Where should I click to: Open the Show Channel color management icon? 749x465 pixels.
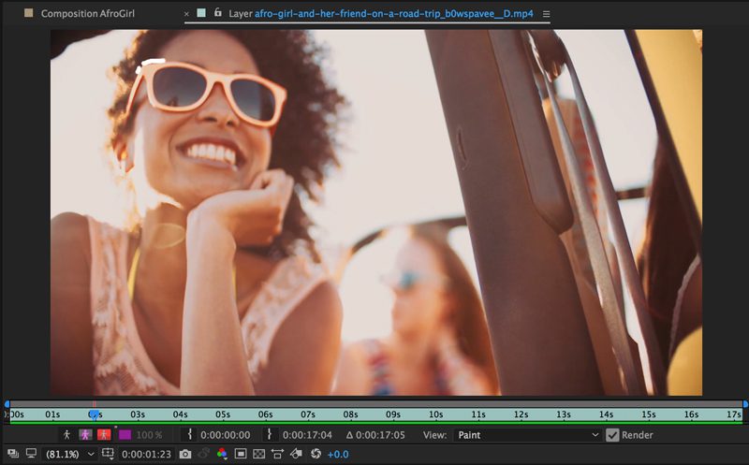(222, 454)
